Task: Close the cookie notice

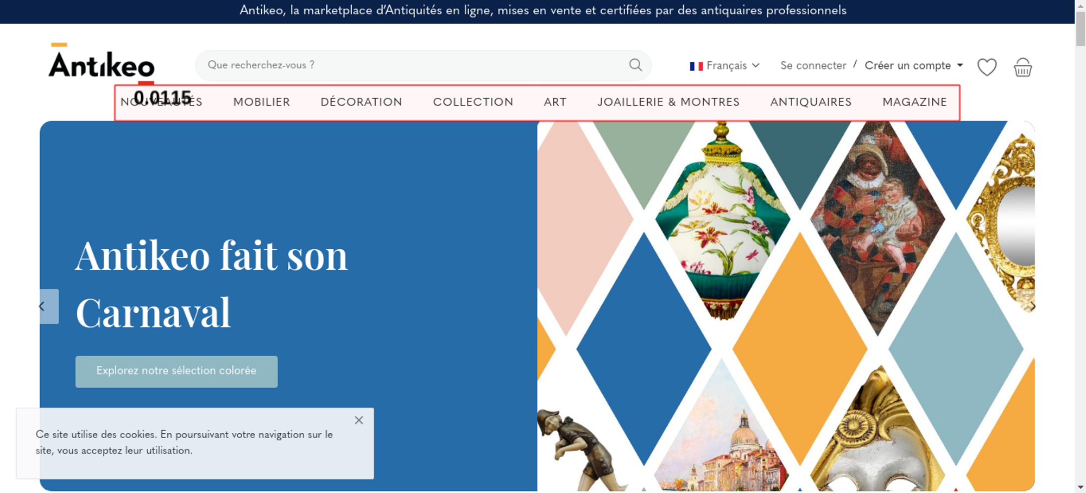Action: pos(359,420)
